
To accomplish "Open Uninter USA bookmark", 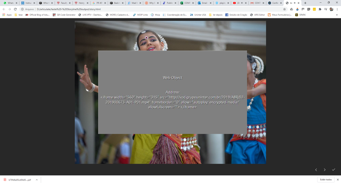I will [198, 15].
